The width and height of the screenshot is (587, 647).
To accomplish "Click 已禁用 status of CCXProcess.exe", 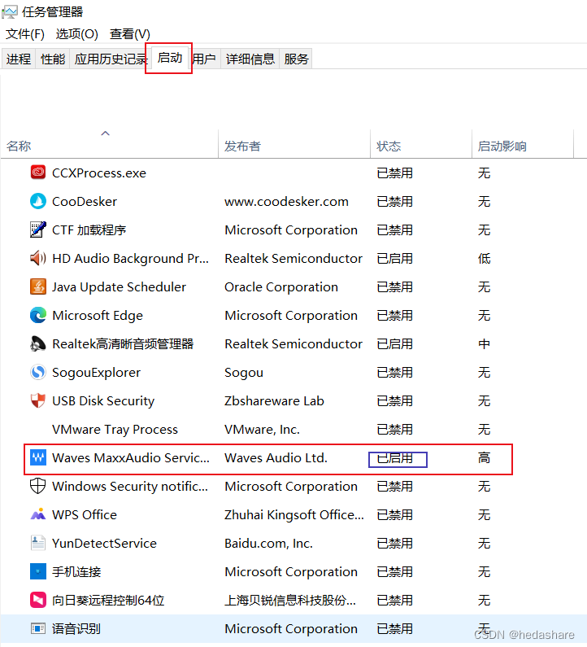I will [395, 173].
